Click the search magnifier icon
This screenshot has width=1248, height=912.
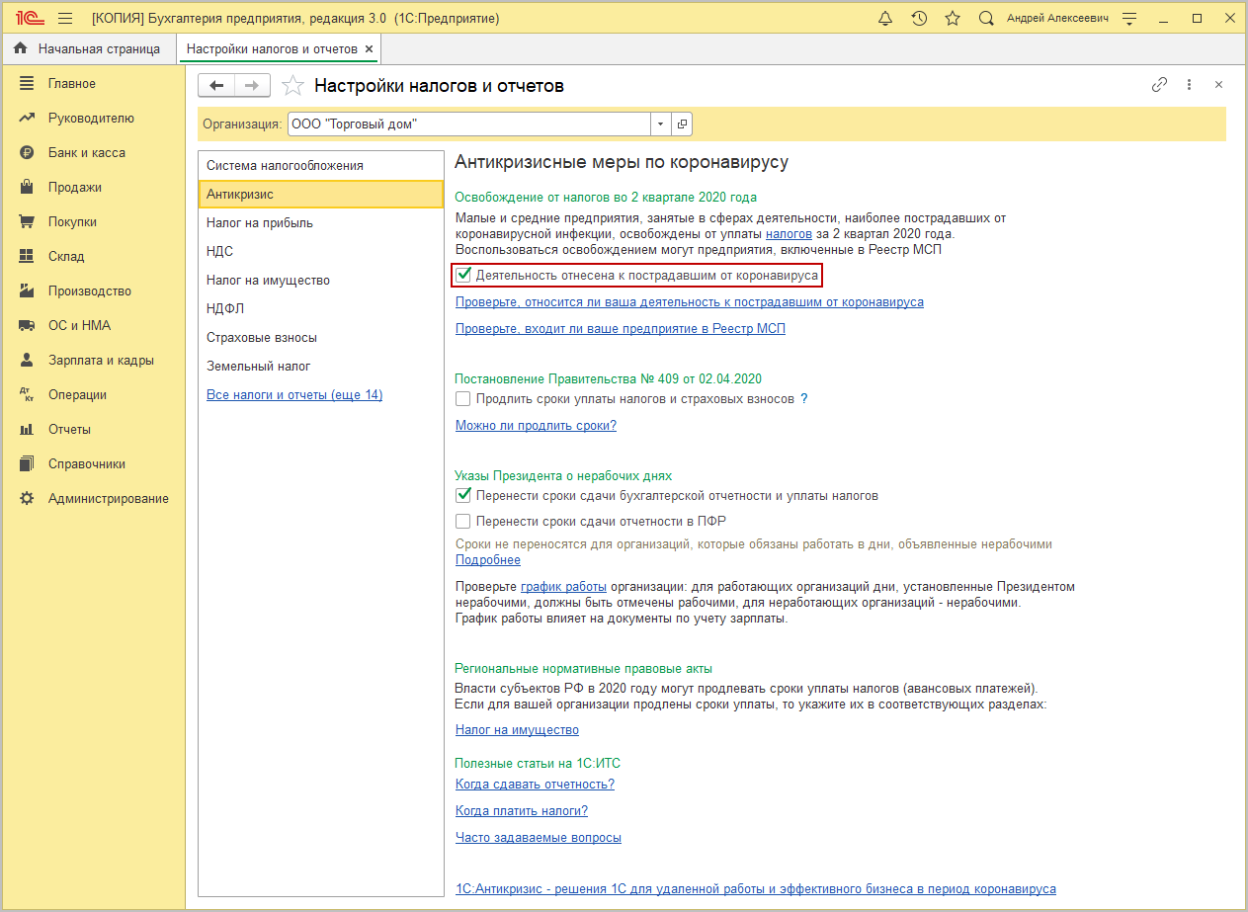985,19
